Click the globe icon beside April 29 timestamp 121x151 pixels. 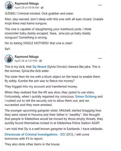tap(42, 8)
